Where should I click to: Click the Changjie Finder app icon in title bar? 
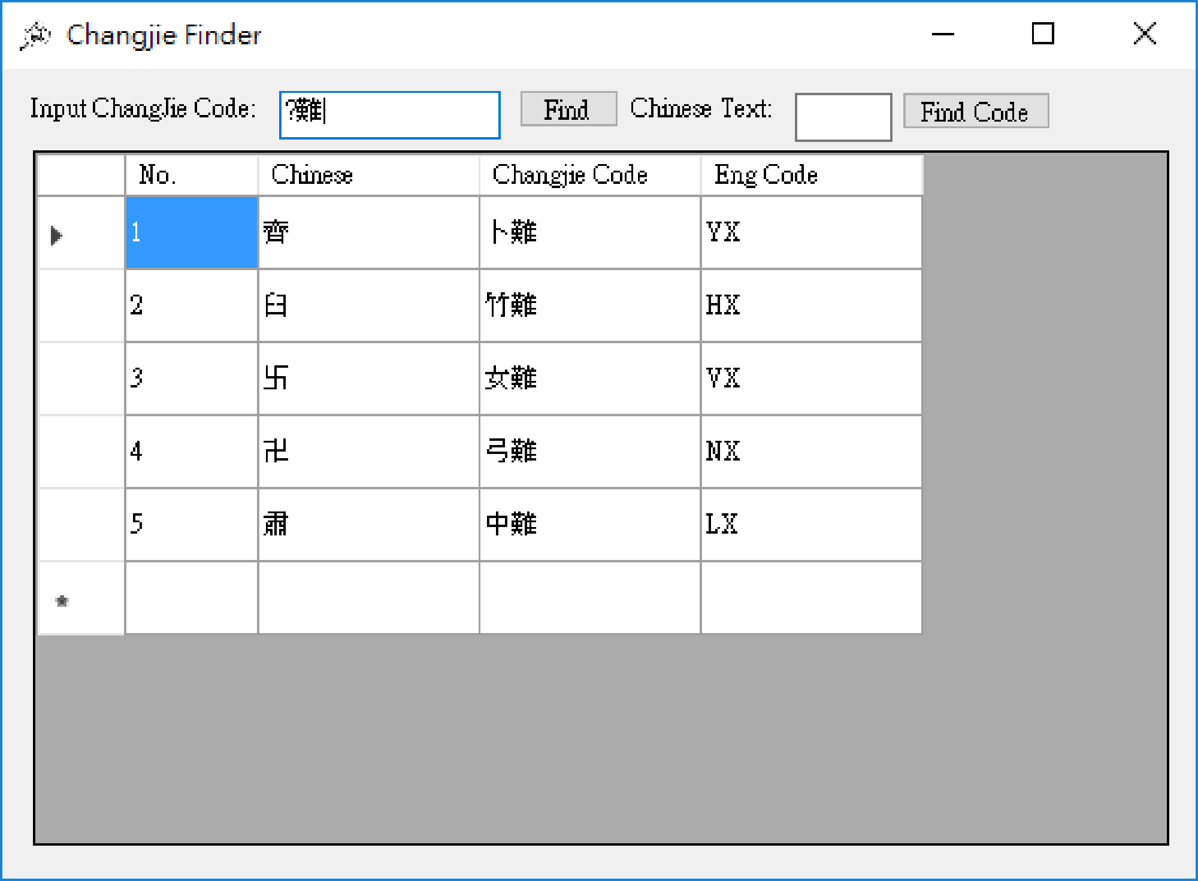pos(35,35)
